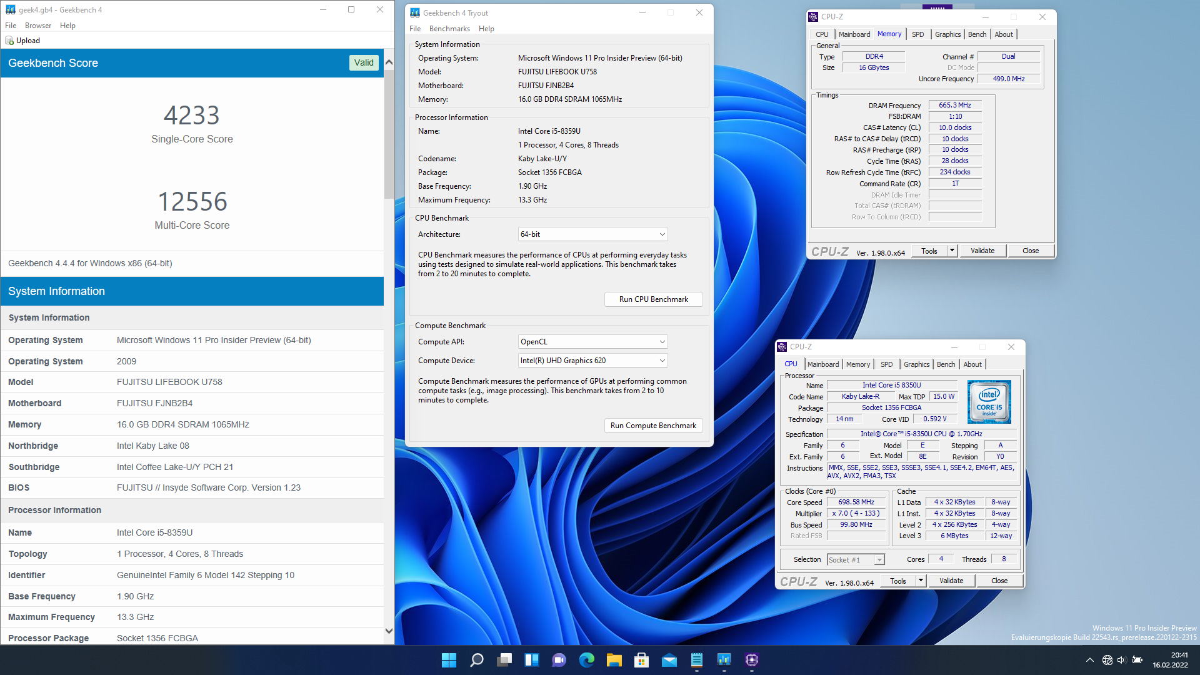Open About tab in upper CPU-Z
The width and height of the screenshot is (1200, 675).
pyautogui.click(x=1004, y=34)
